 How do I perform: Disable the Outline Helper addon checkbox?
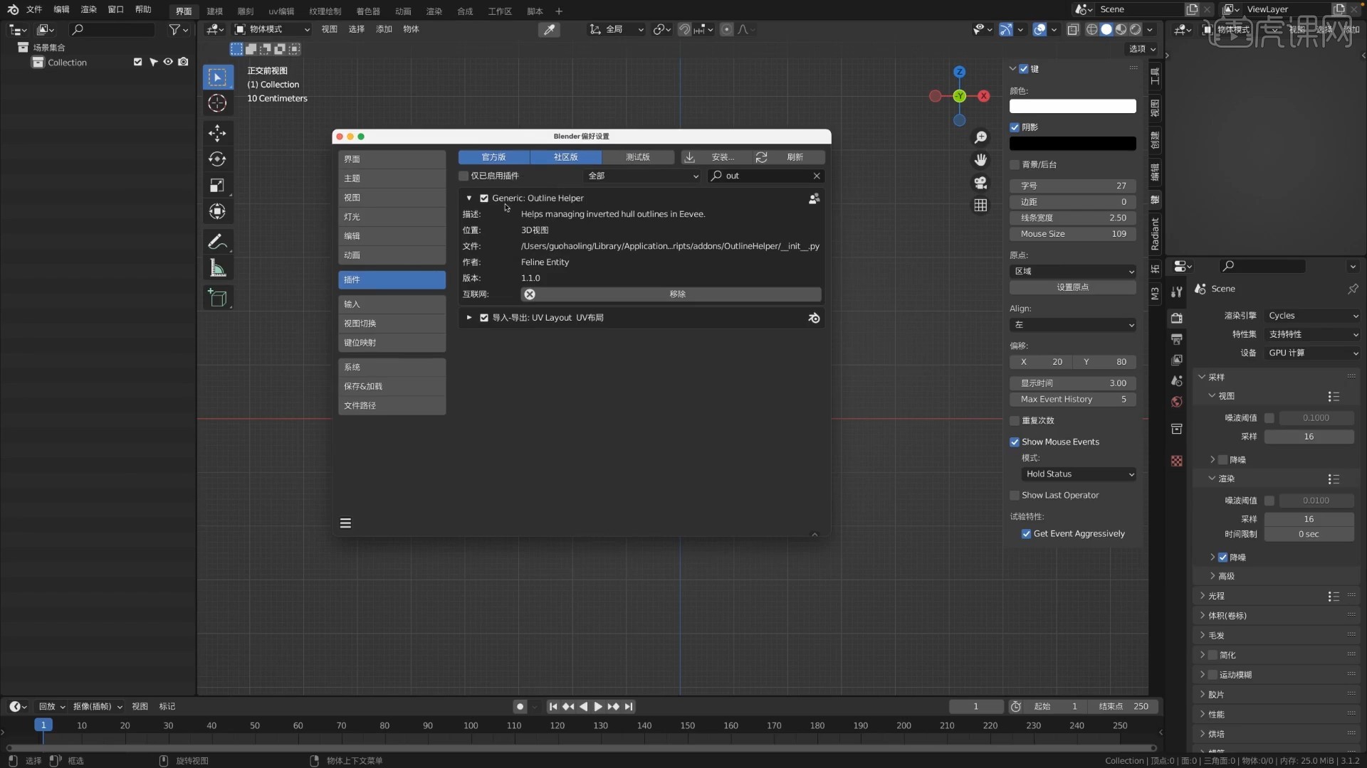(x=484, y=198)
